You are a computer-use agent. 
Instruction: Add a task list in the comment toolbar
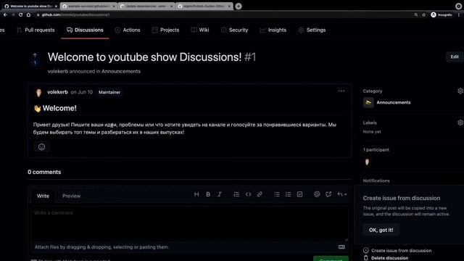click(299, 194)
